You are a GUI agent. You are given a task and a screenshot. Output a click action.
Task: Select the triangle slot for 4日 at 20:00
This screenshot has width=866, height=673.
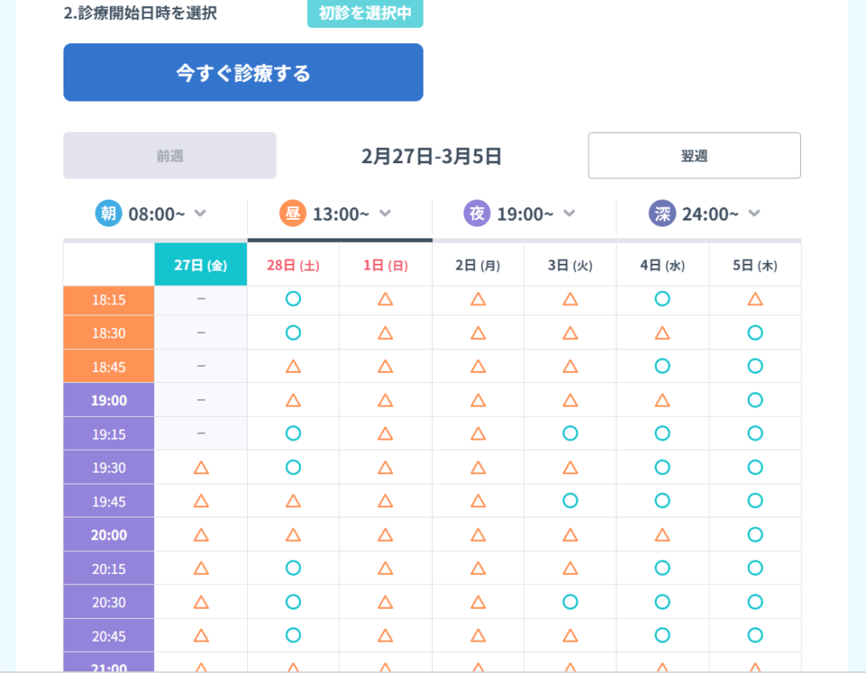(x=662, y=534)
